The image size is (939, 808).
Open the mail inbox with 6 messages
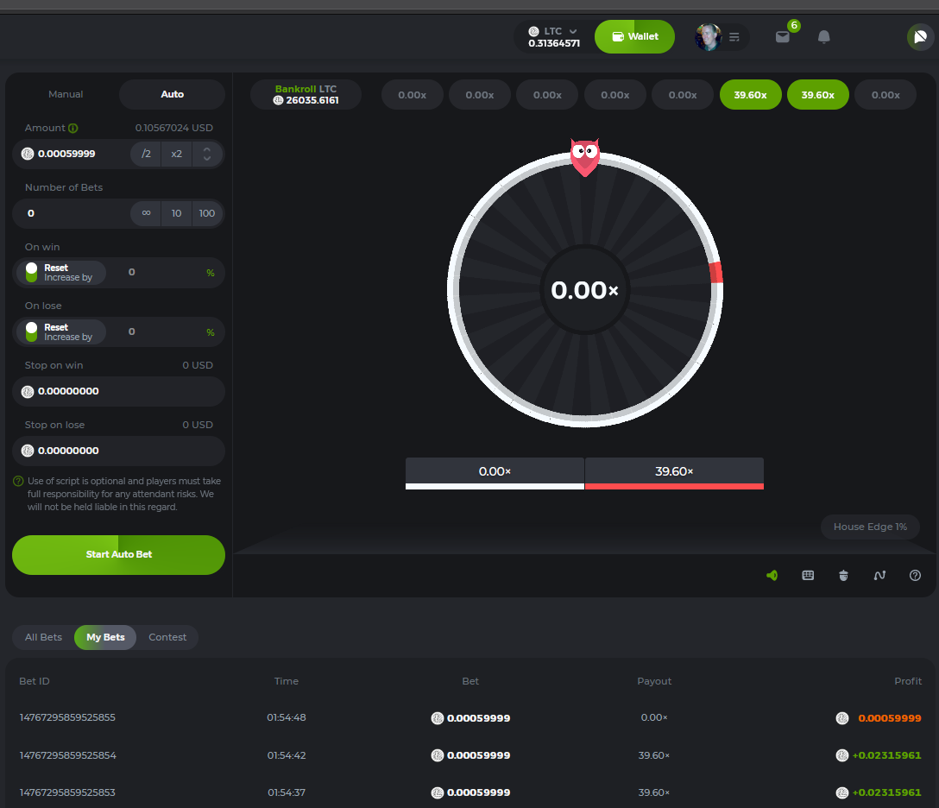[x=783, y=37]
